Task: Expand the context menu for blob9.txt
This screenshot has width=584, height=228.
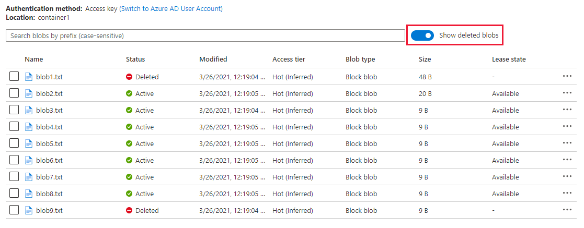Action: coord(567,210)
